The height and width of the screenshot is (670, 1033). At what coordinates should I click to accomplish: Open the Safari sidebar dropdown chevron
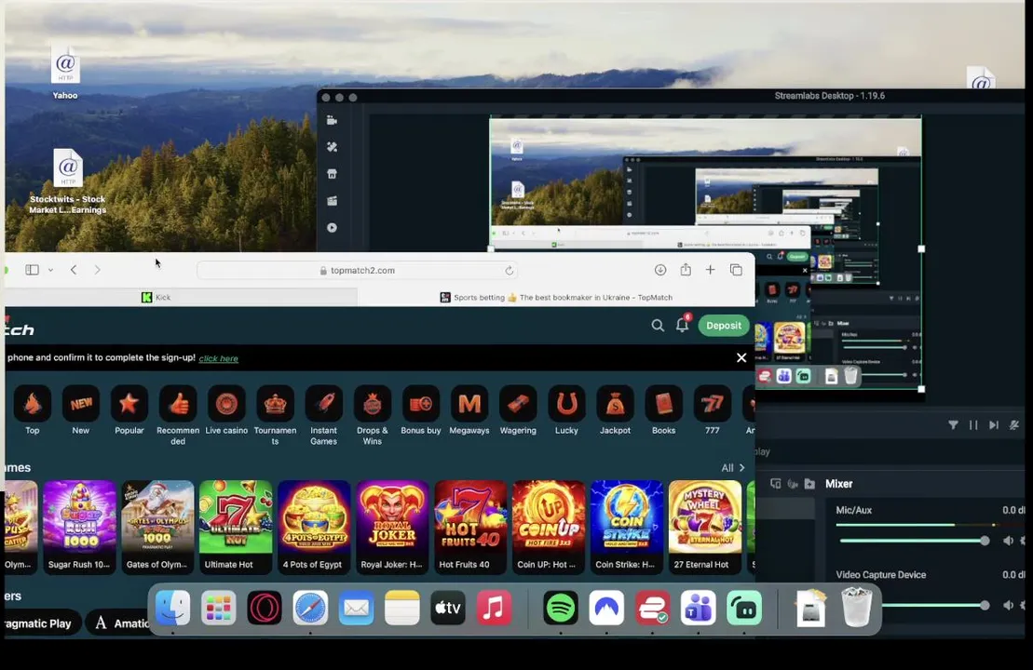(50, 271)
